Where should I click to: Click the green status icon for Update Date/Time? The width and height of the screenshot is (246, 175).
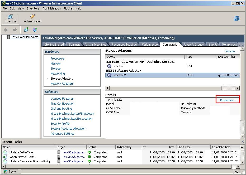coord(89,152)
